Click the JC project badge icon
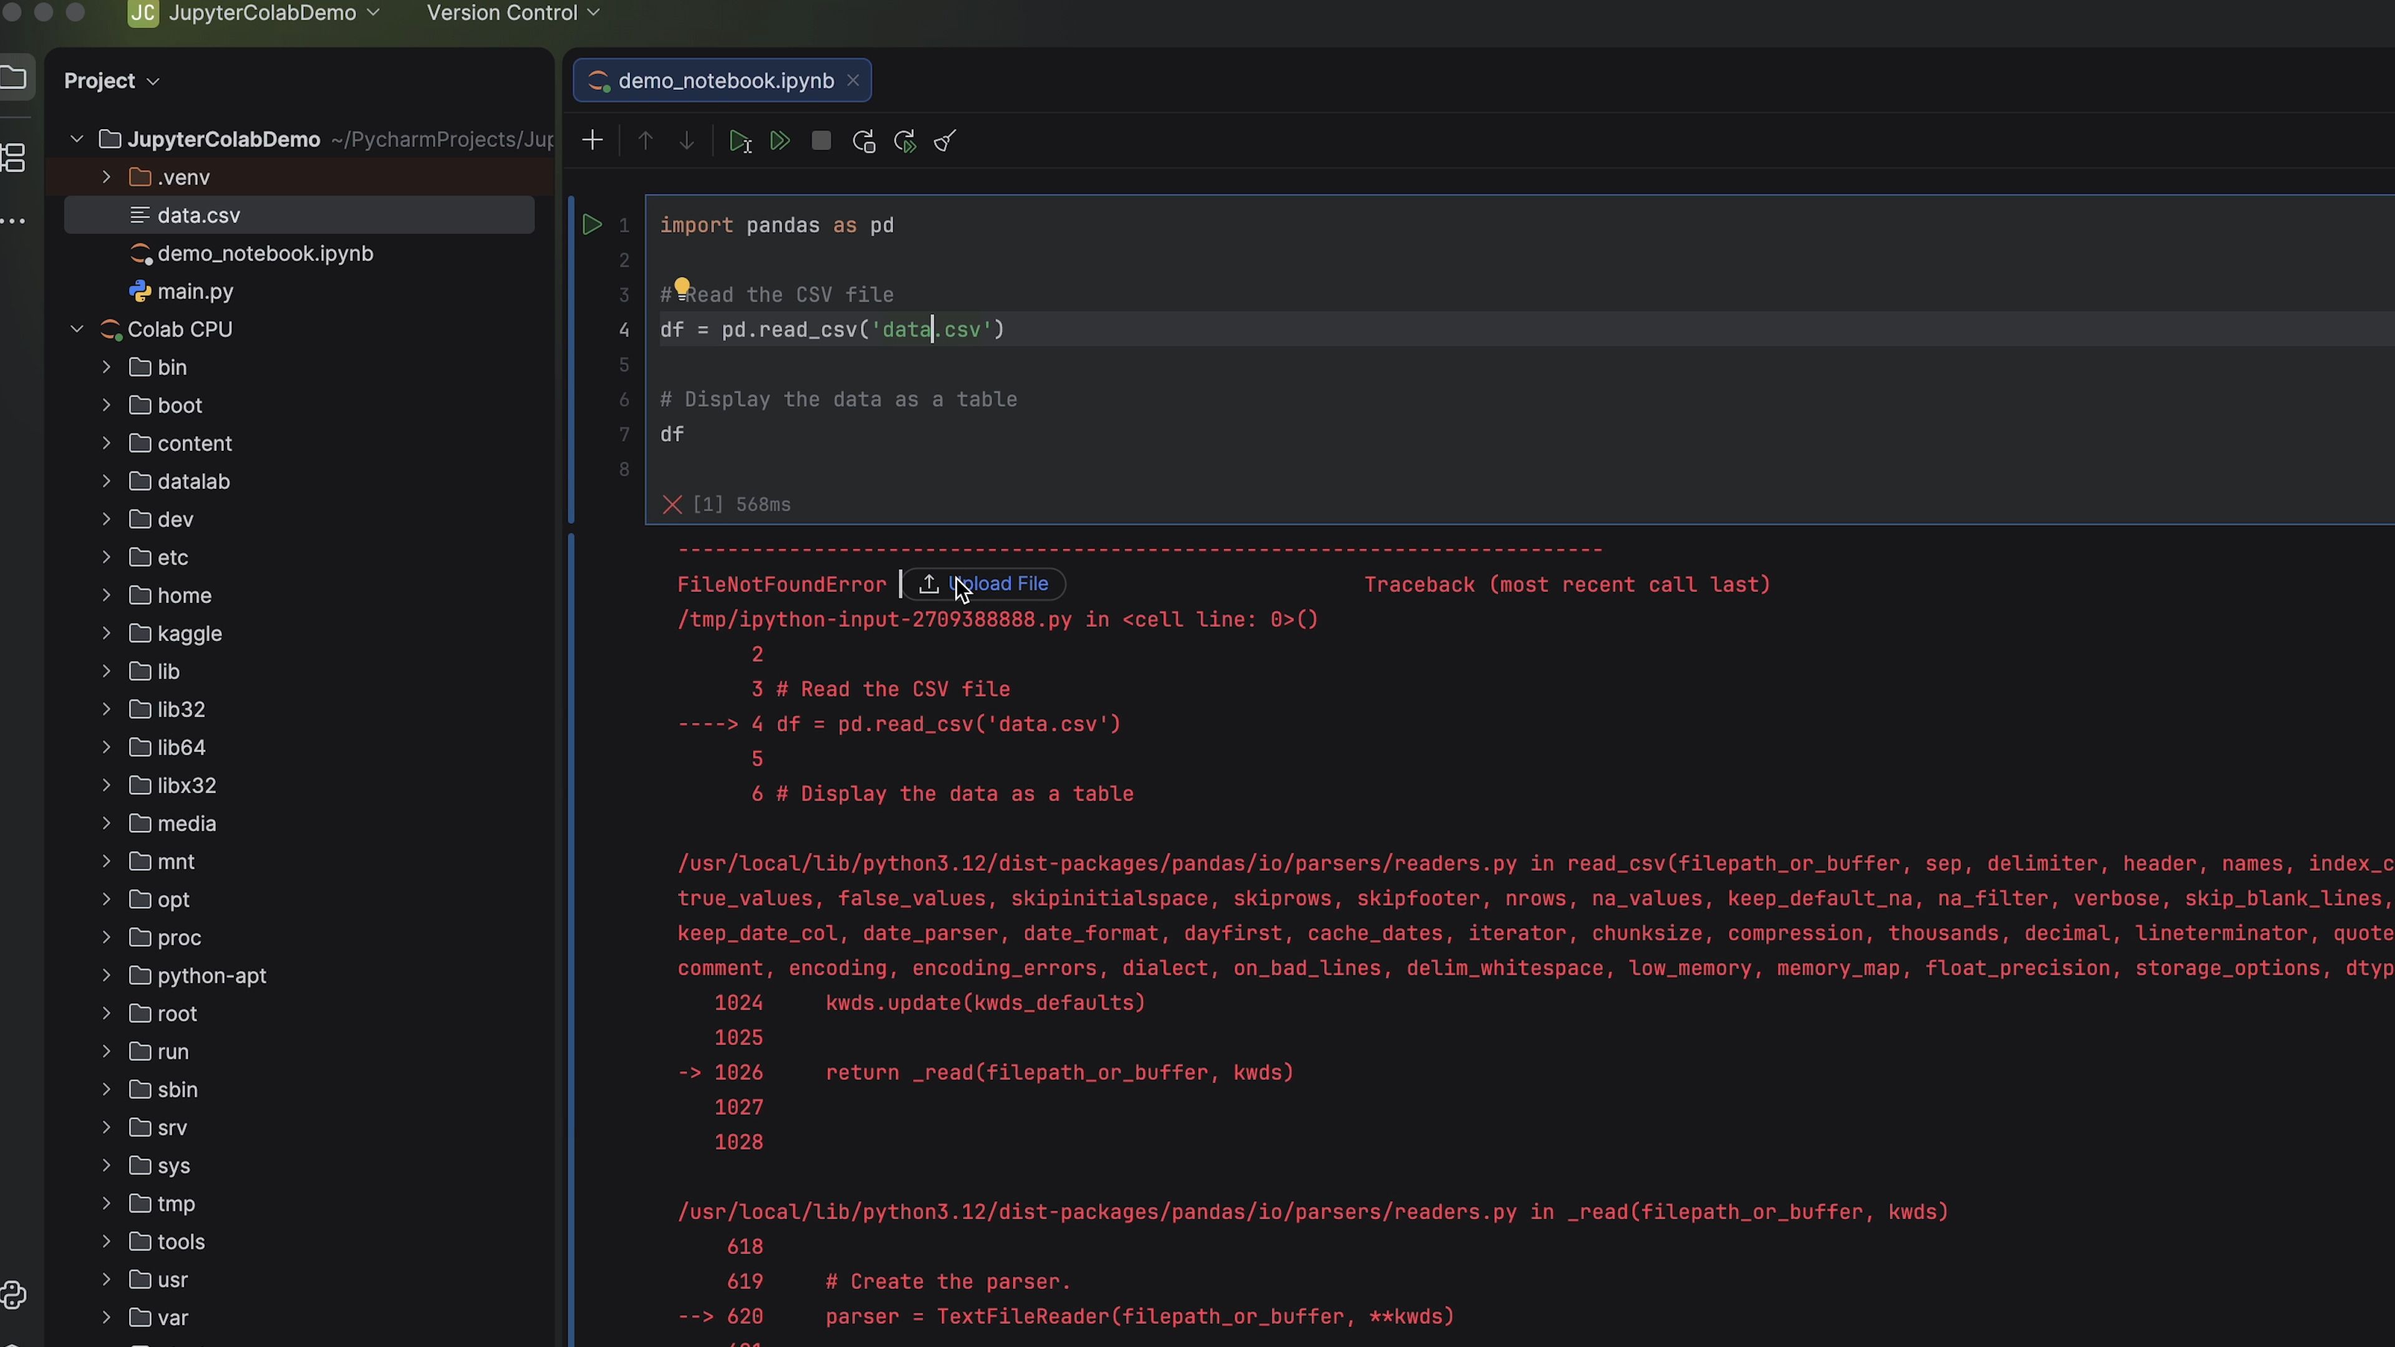Viewport: 2395px width, 1347px height. pyautogui.click(x=143, y=13)
